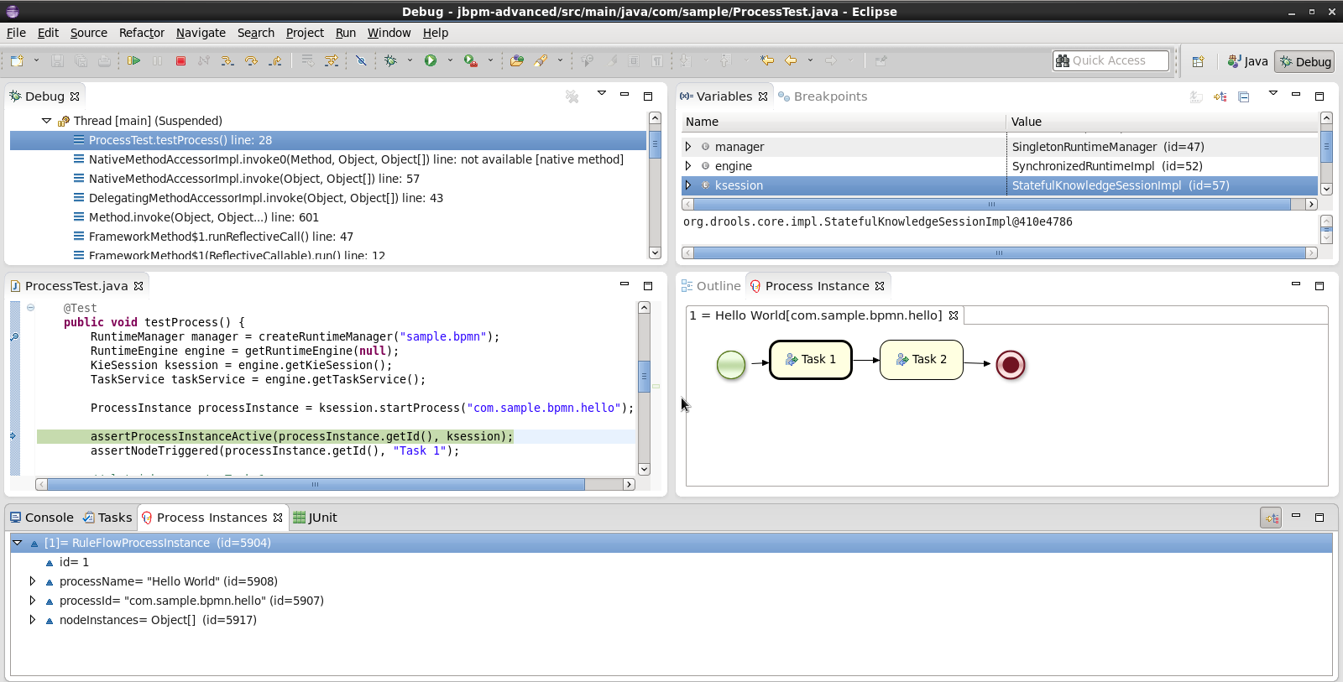Collapse the Thread [main] node
Image resolution: width=1343 pixels, height=682 pixels.
46,121
